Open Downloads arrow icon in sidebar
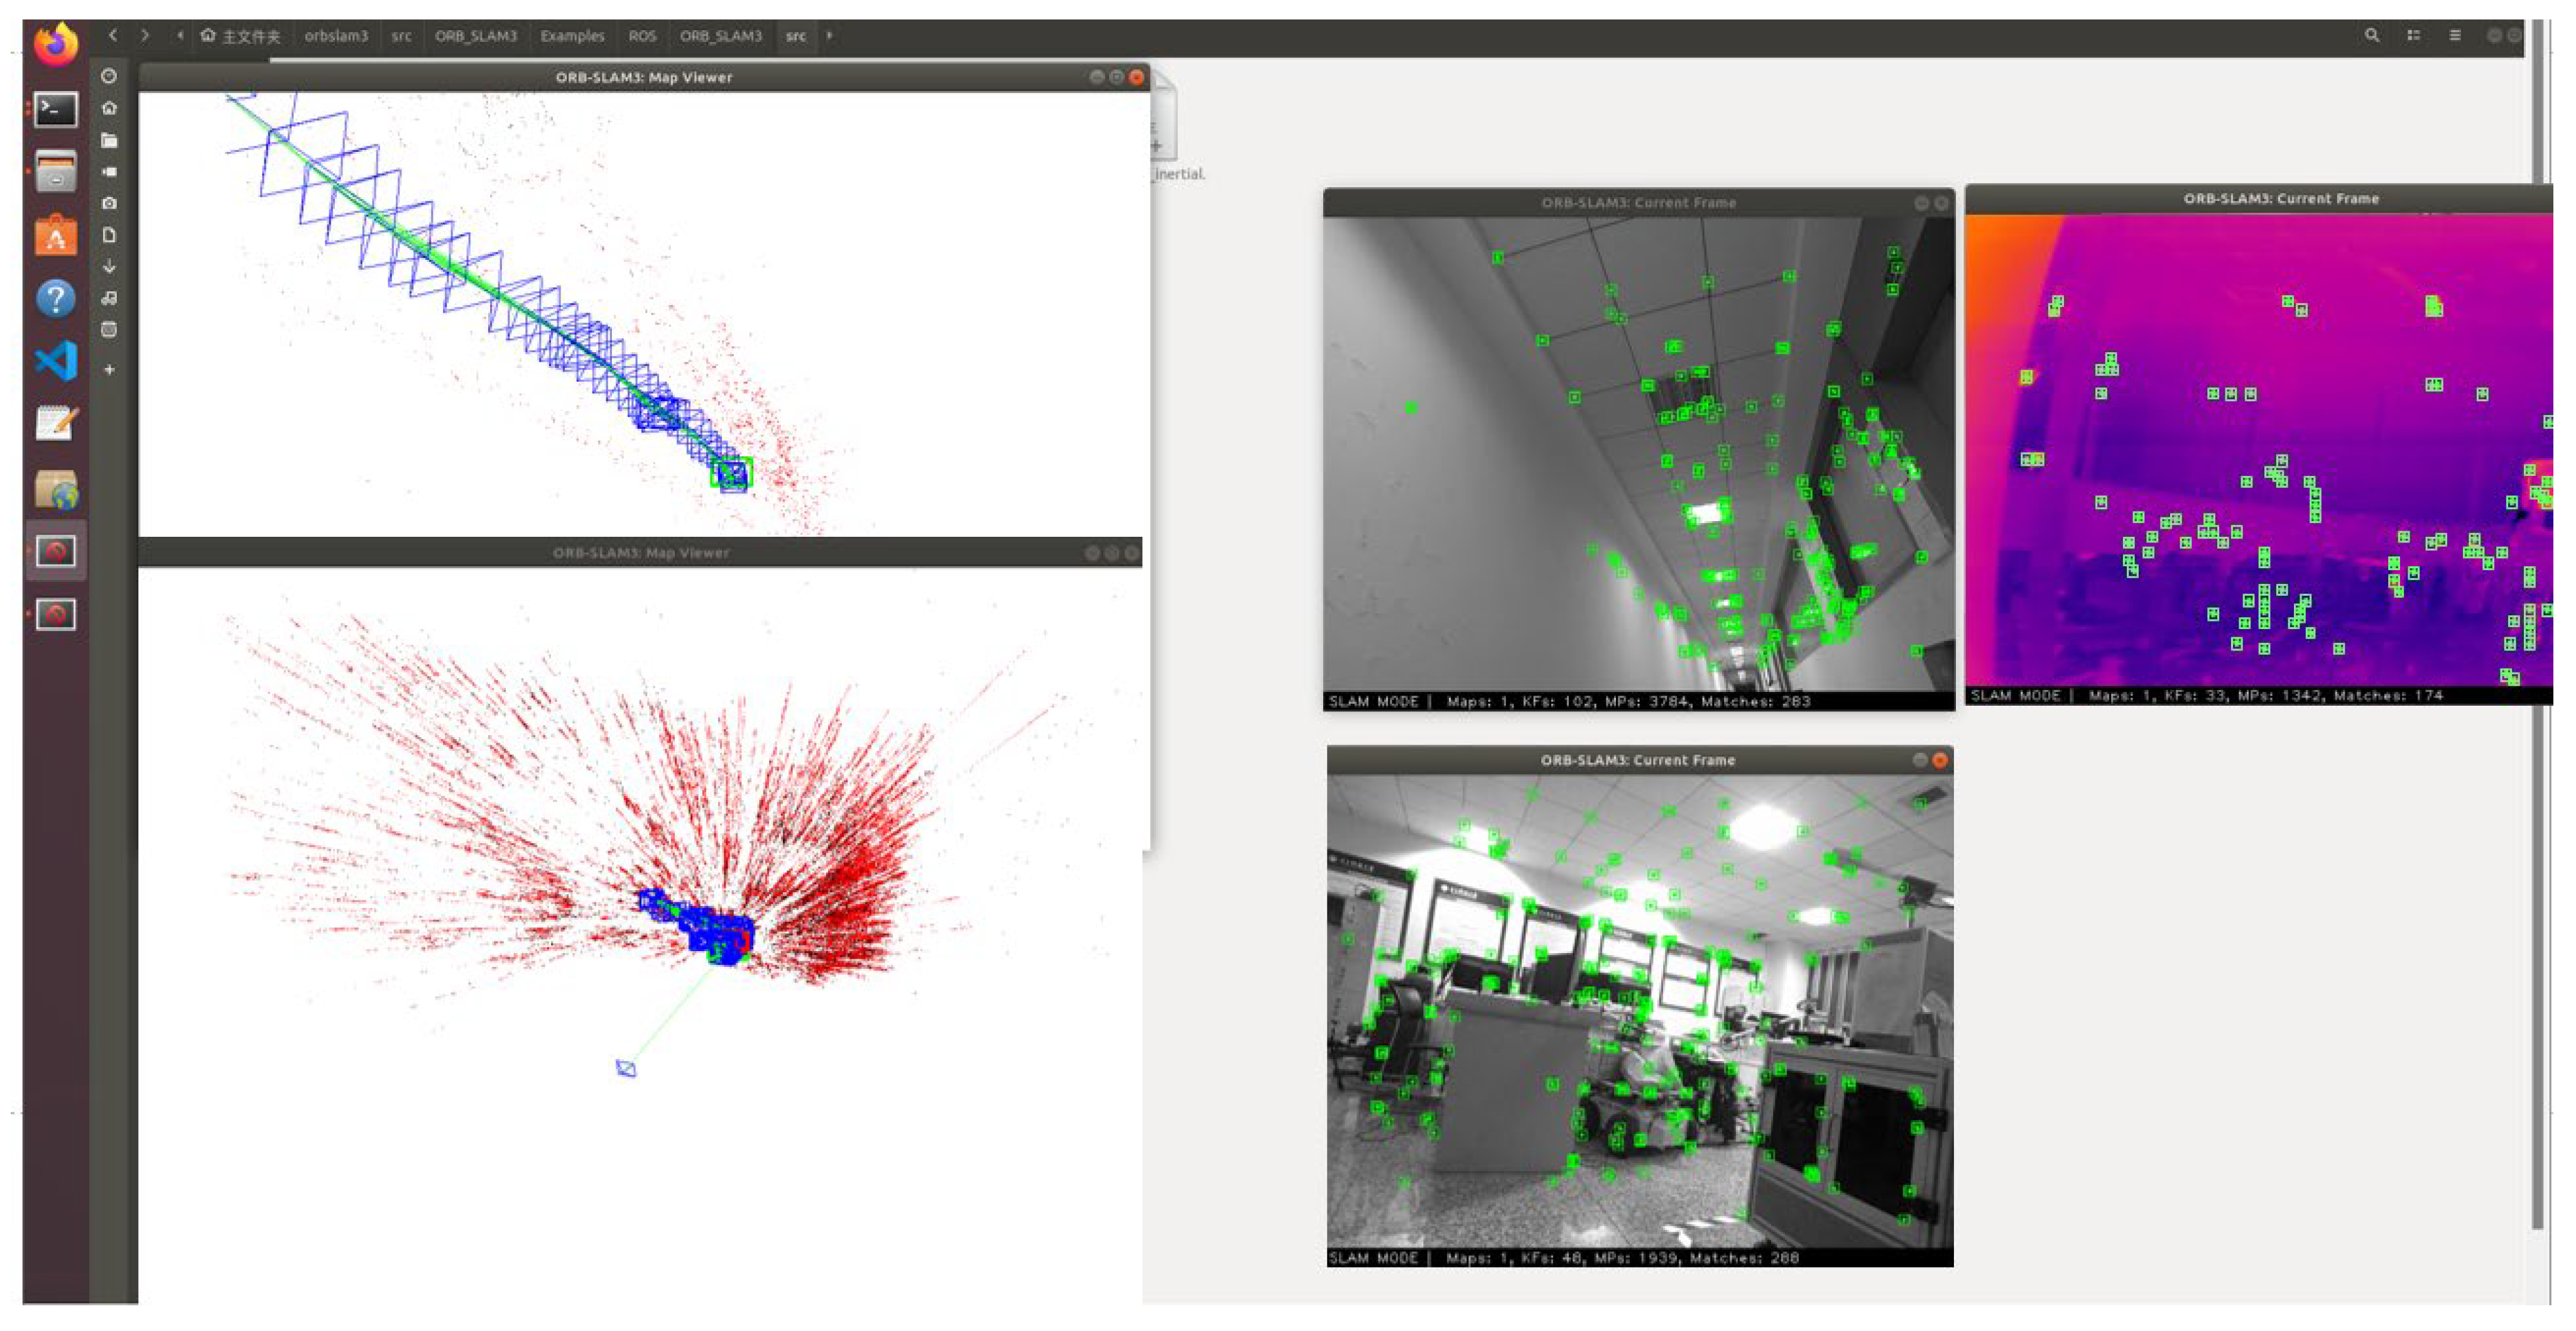Image resolution: width=2576 pixels, height=1331 pixels. [x=109, y=267]
